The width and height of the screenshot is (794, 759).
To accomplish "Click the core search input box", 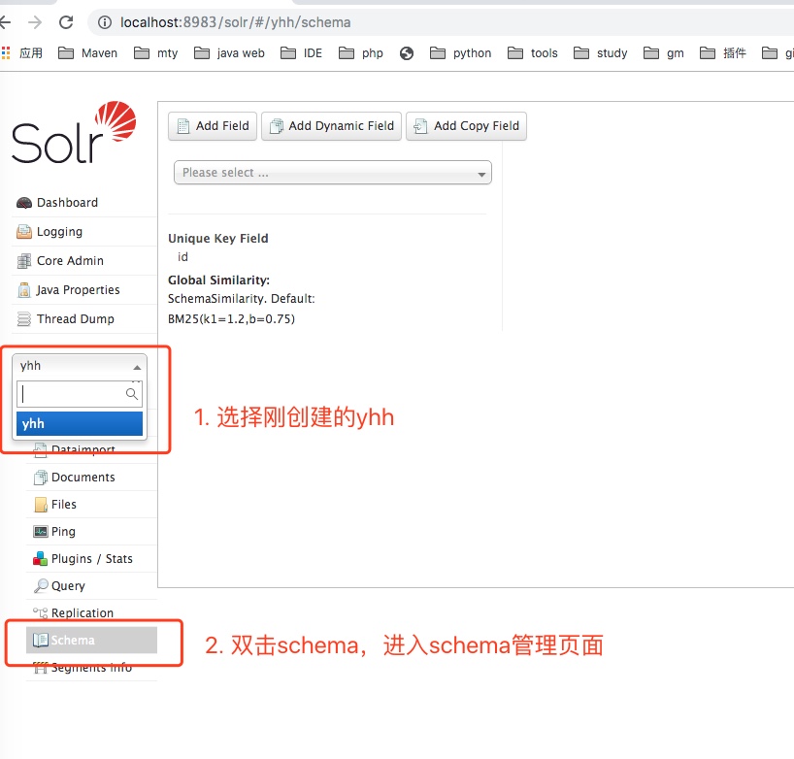I will [x=76, y=394].
